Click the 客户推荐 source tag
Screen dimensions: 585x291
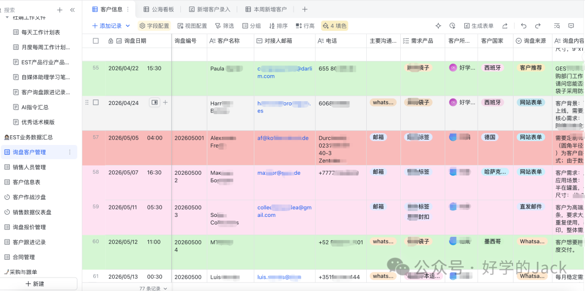[531, 68]
